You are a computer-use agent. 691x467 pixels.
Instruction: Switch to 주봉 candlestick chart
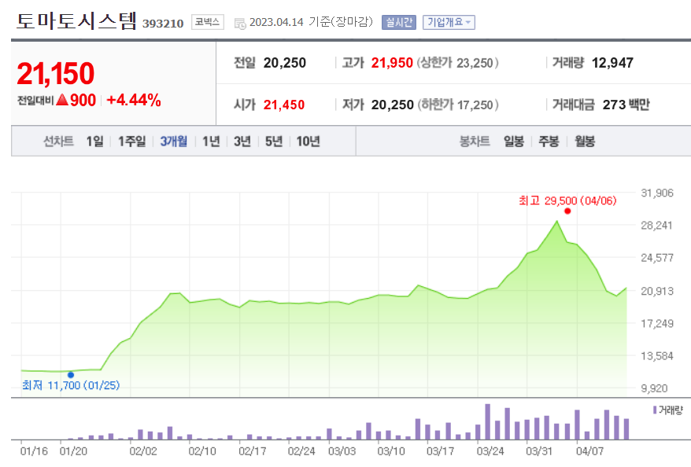point(549,142)
